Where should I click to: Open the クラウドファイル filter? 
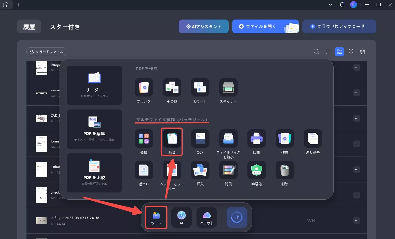click(46, 52)
